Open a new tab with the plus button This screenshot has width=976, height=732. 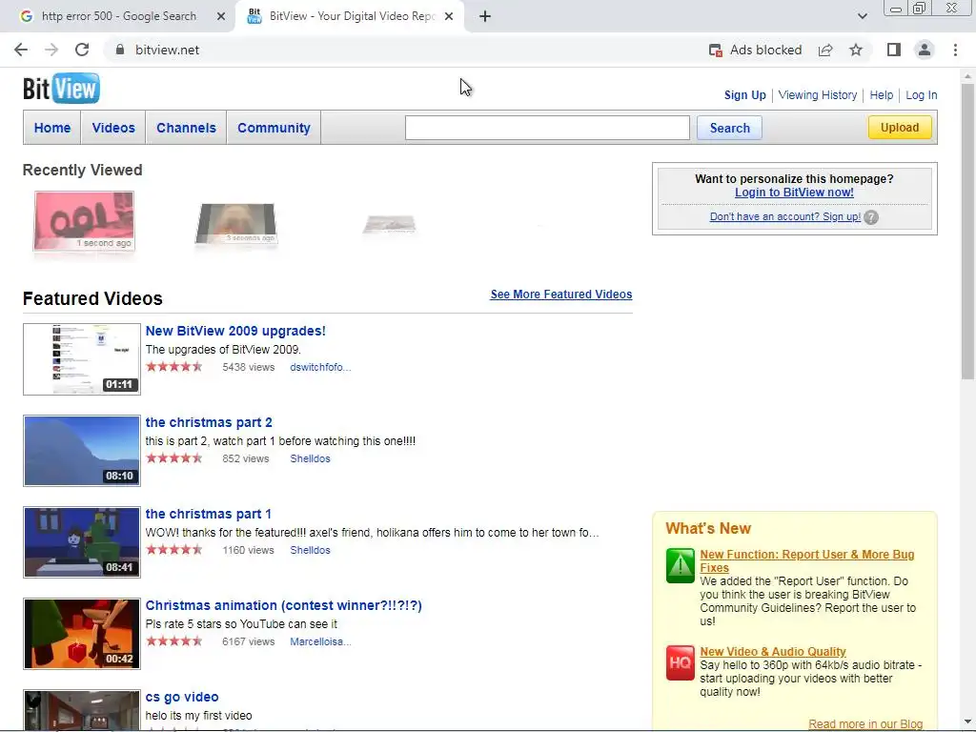click(485, 16)
